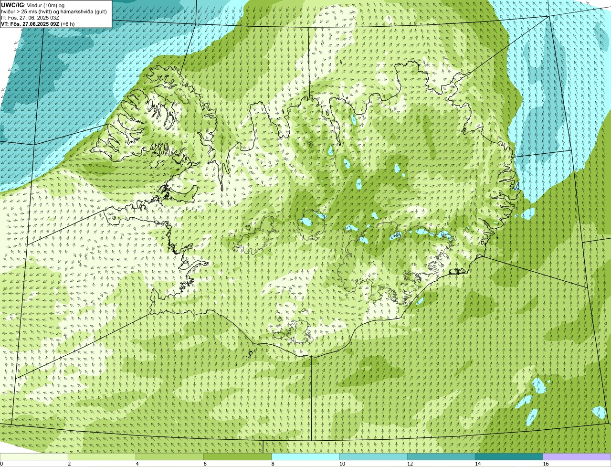Pick the lavender band above 16 m/s
Screen dimensions: 611x467
coord(577,457)
